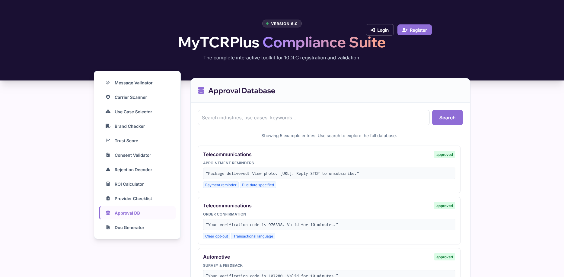Click the Trust Score chart icon
564x277 pixels.
coord(108,140)
